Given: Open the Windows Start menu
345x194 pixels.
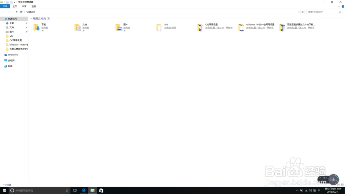Looking at the screenshot, I should 4,191.
